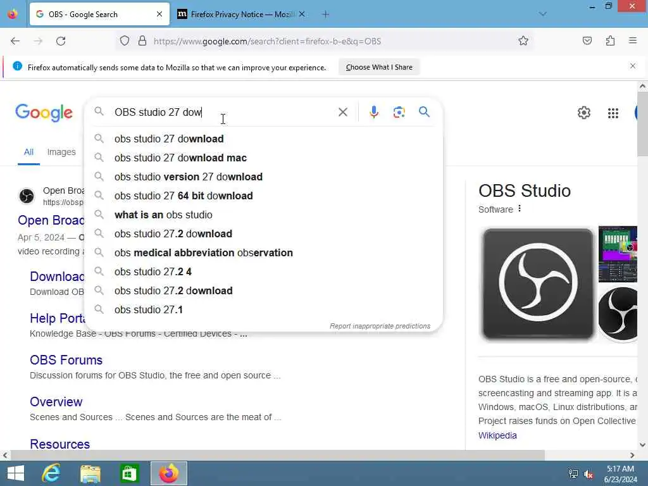Dismiss the Firefox data notification bar

coord(632,66)
